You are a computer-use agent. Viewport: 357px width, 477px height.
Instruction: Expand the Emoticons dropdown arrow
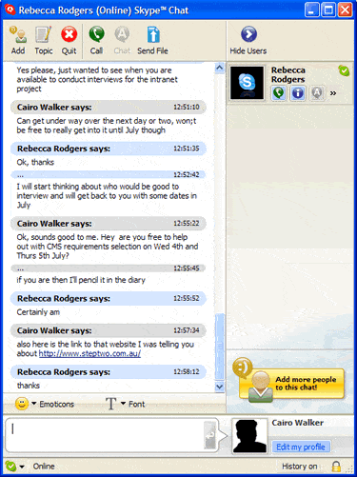click(x=34, y=404)
